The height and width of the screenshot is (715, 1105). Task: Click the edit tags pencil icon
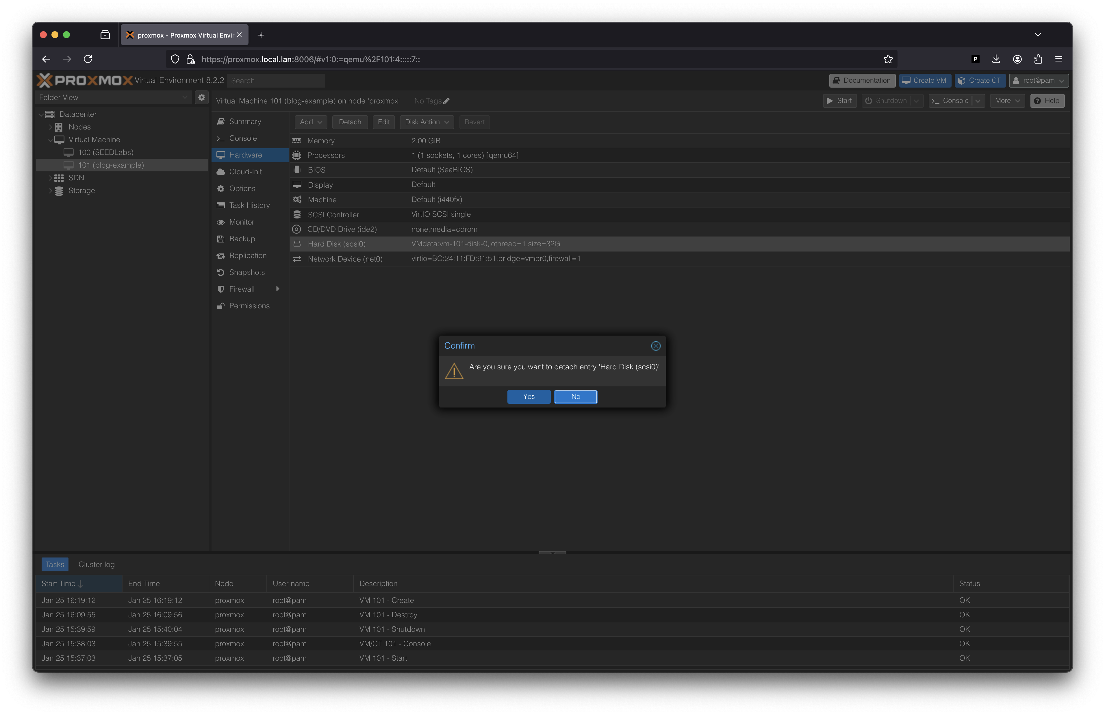(446, 101)
